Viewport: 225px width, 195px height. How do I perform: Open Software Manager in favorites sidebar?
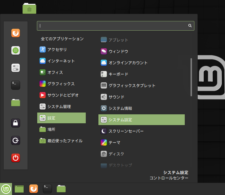point(16,50)
